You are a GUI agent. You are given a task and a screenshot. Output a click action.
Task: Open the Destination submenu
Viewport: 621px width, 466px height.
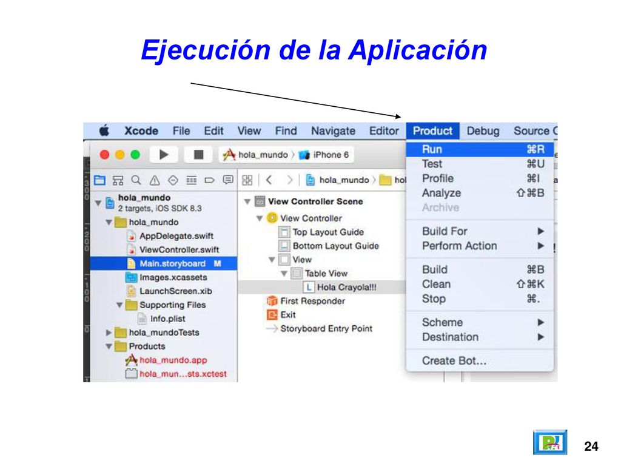pos(480,337)
